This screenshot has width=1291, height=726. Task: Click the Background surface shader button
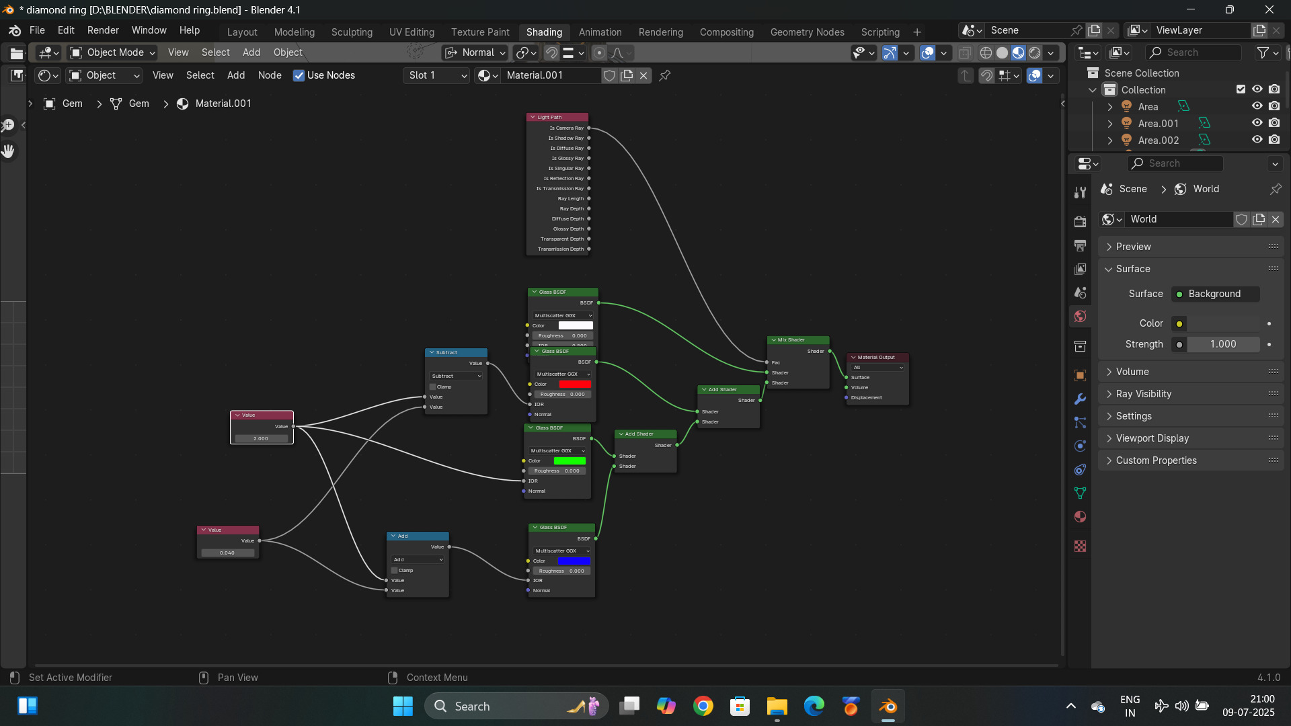[x=1215, y=294]
